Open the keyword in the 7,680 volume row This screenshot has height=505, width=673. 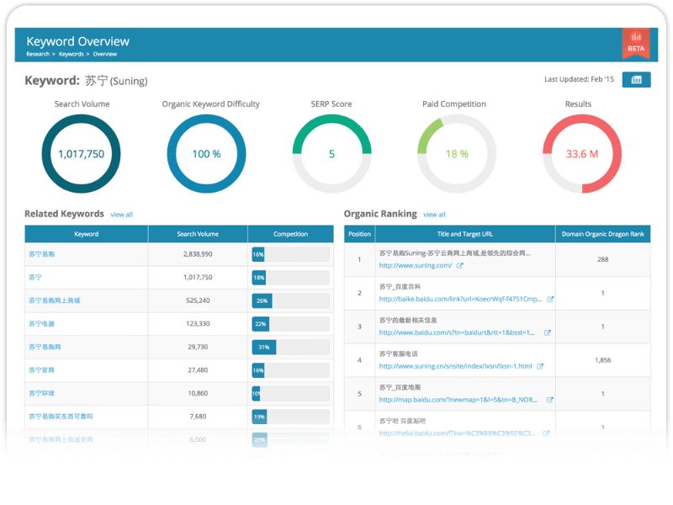pos(61,417)
